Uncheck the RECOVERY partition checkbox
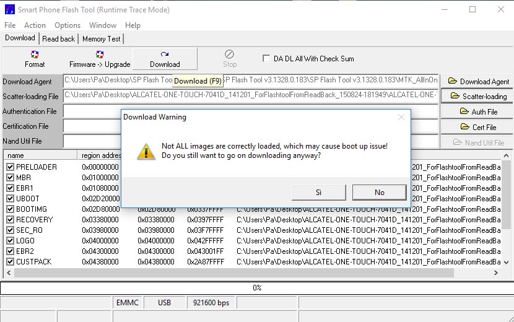This screenshot has height=322, width=514. coord(10,220)
